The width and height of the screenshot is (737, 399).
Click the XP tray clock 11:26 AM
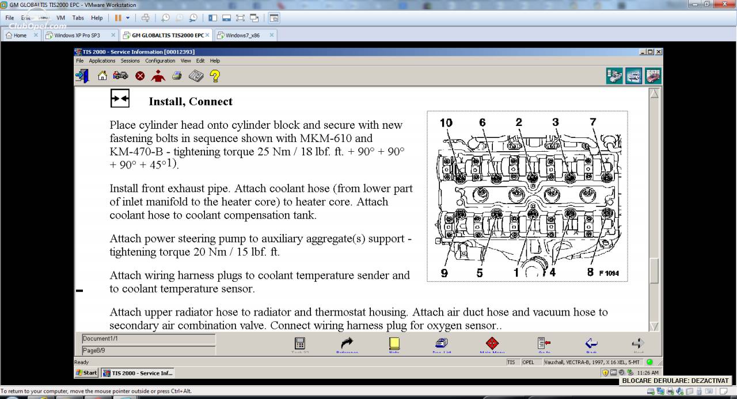tap(648, 373)
